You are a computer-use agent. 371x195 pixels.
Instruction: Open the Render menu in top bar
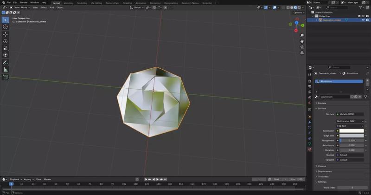pyautogui.click(x=24, y=2)
